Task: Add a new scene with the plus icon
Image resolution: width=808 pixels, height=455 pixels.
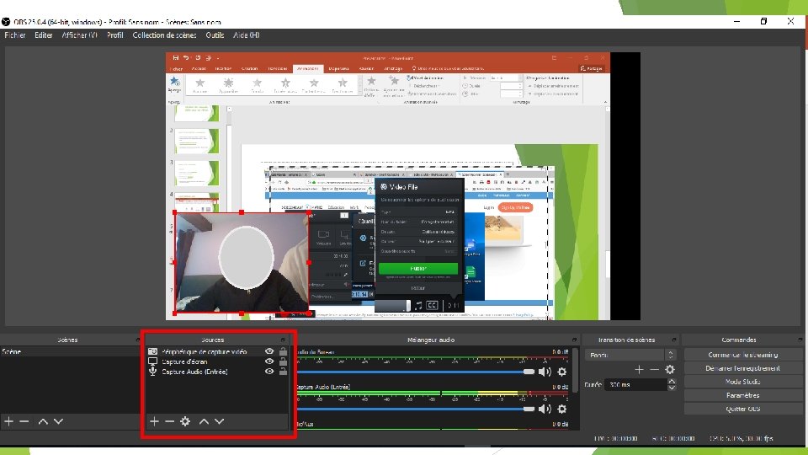Action: pyautogui.click(x=8, y=421)
